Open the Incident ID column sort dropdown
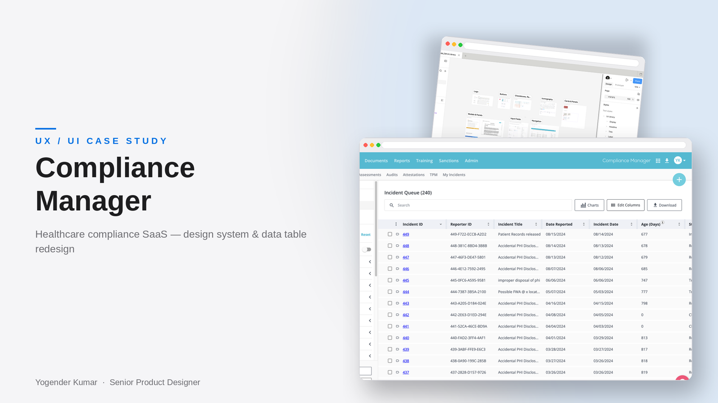The width and height of the screenshot is (718, 403). click(441, 224)
